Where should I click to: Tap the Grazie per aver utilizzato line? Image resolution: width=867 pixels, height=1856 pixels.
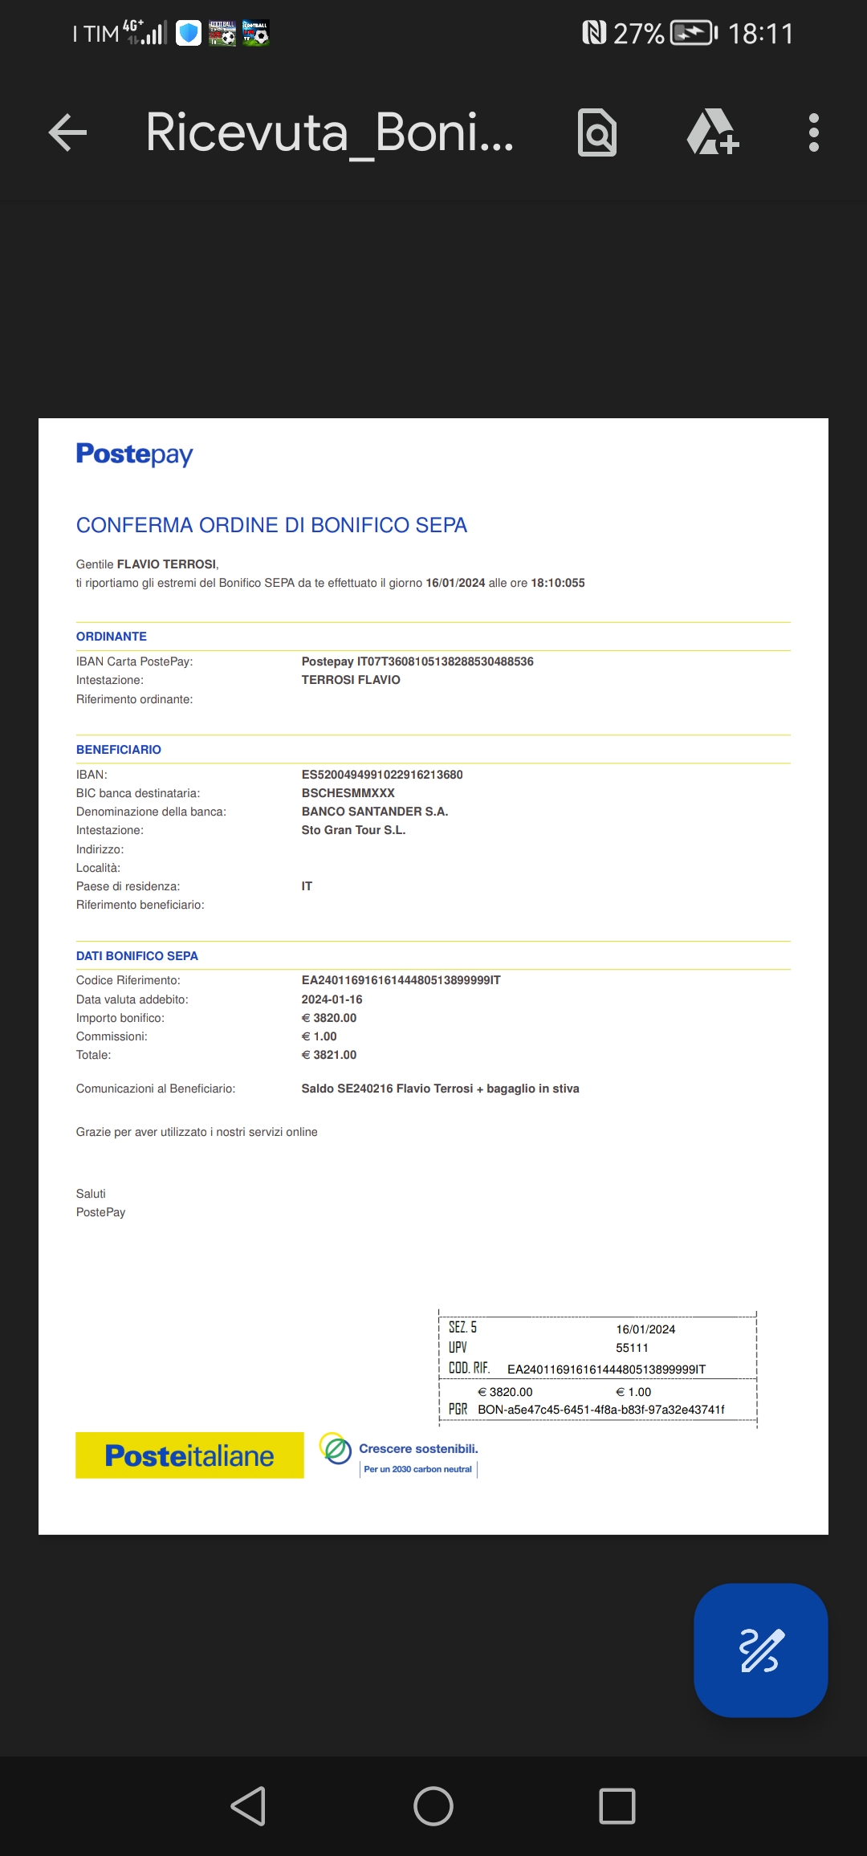pyautogui.click(x=197, y=1132)
